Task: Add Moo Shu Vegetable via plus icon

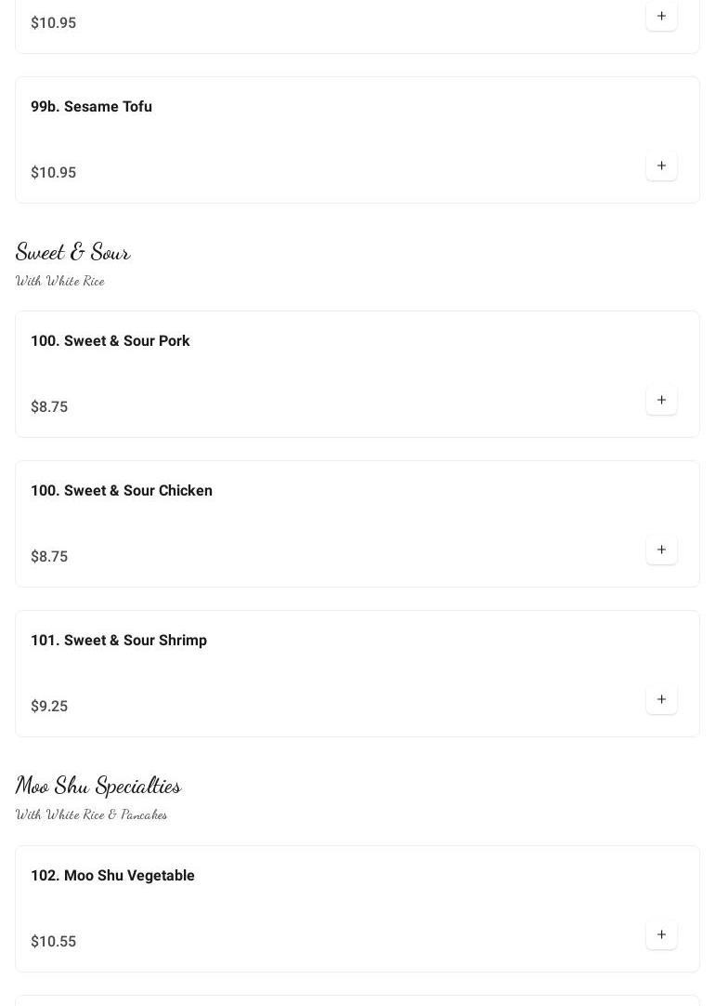Action: tap(661, 934)
